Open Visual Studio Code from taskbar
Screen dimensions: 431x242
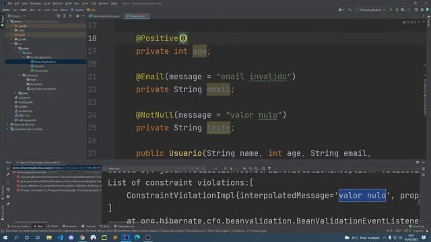click(x=60, y=237)
